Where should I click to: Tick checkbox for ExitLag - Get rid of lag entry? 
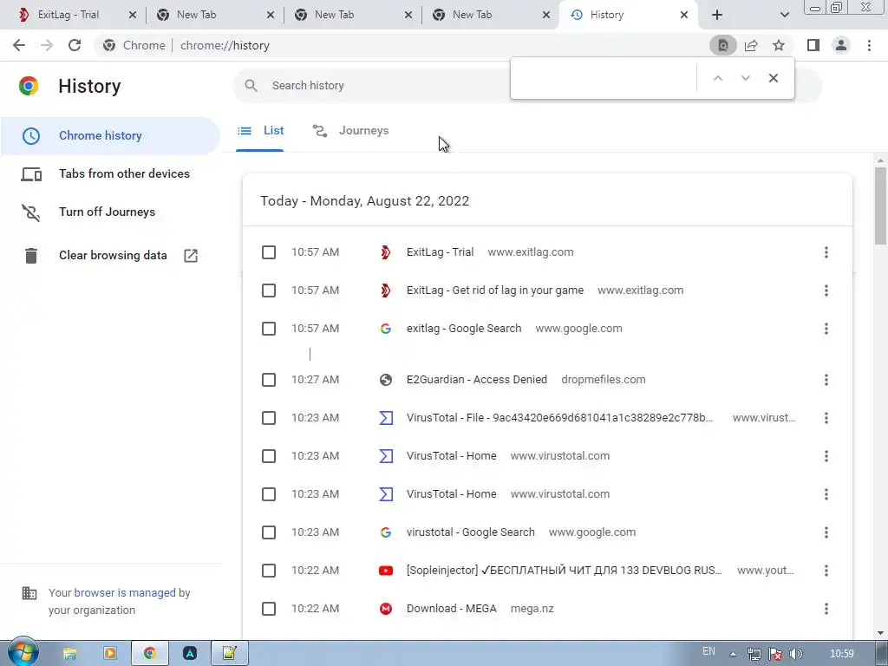pos(269,291)
